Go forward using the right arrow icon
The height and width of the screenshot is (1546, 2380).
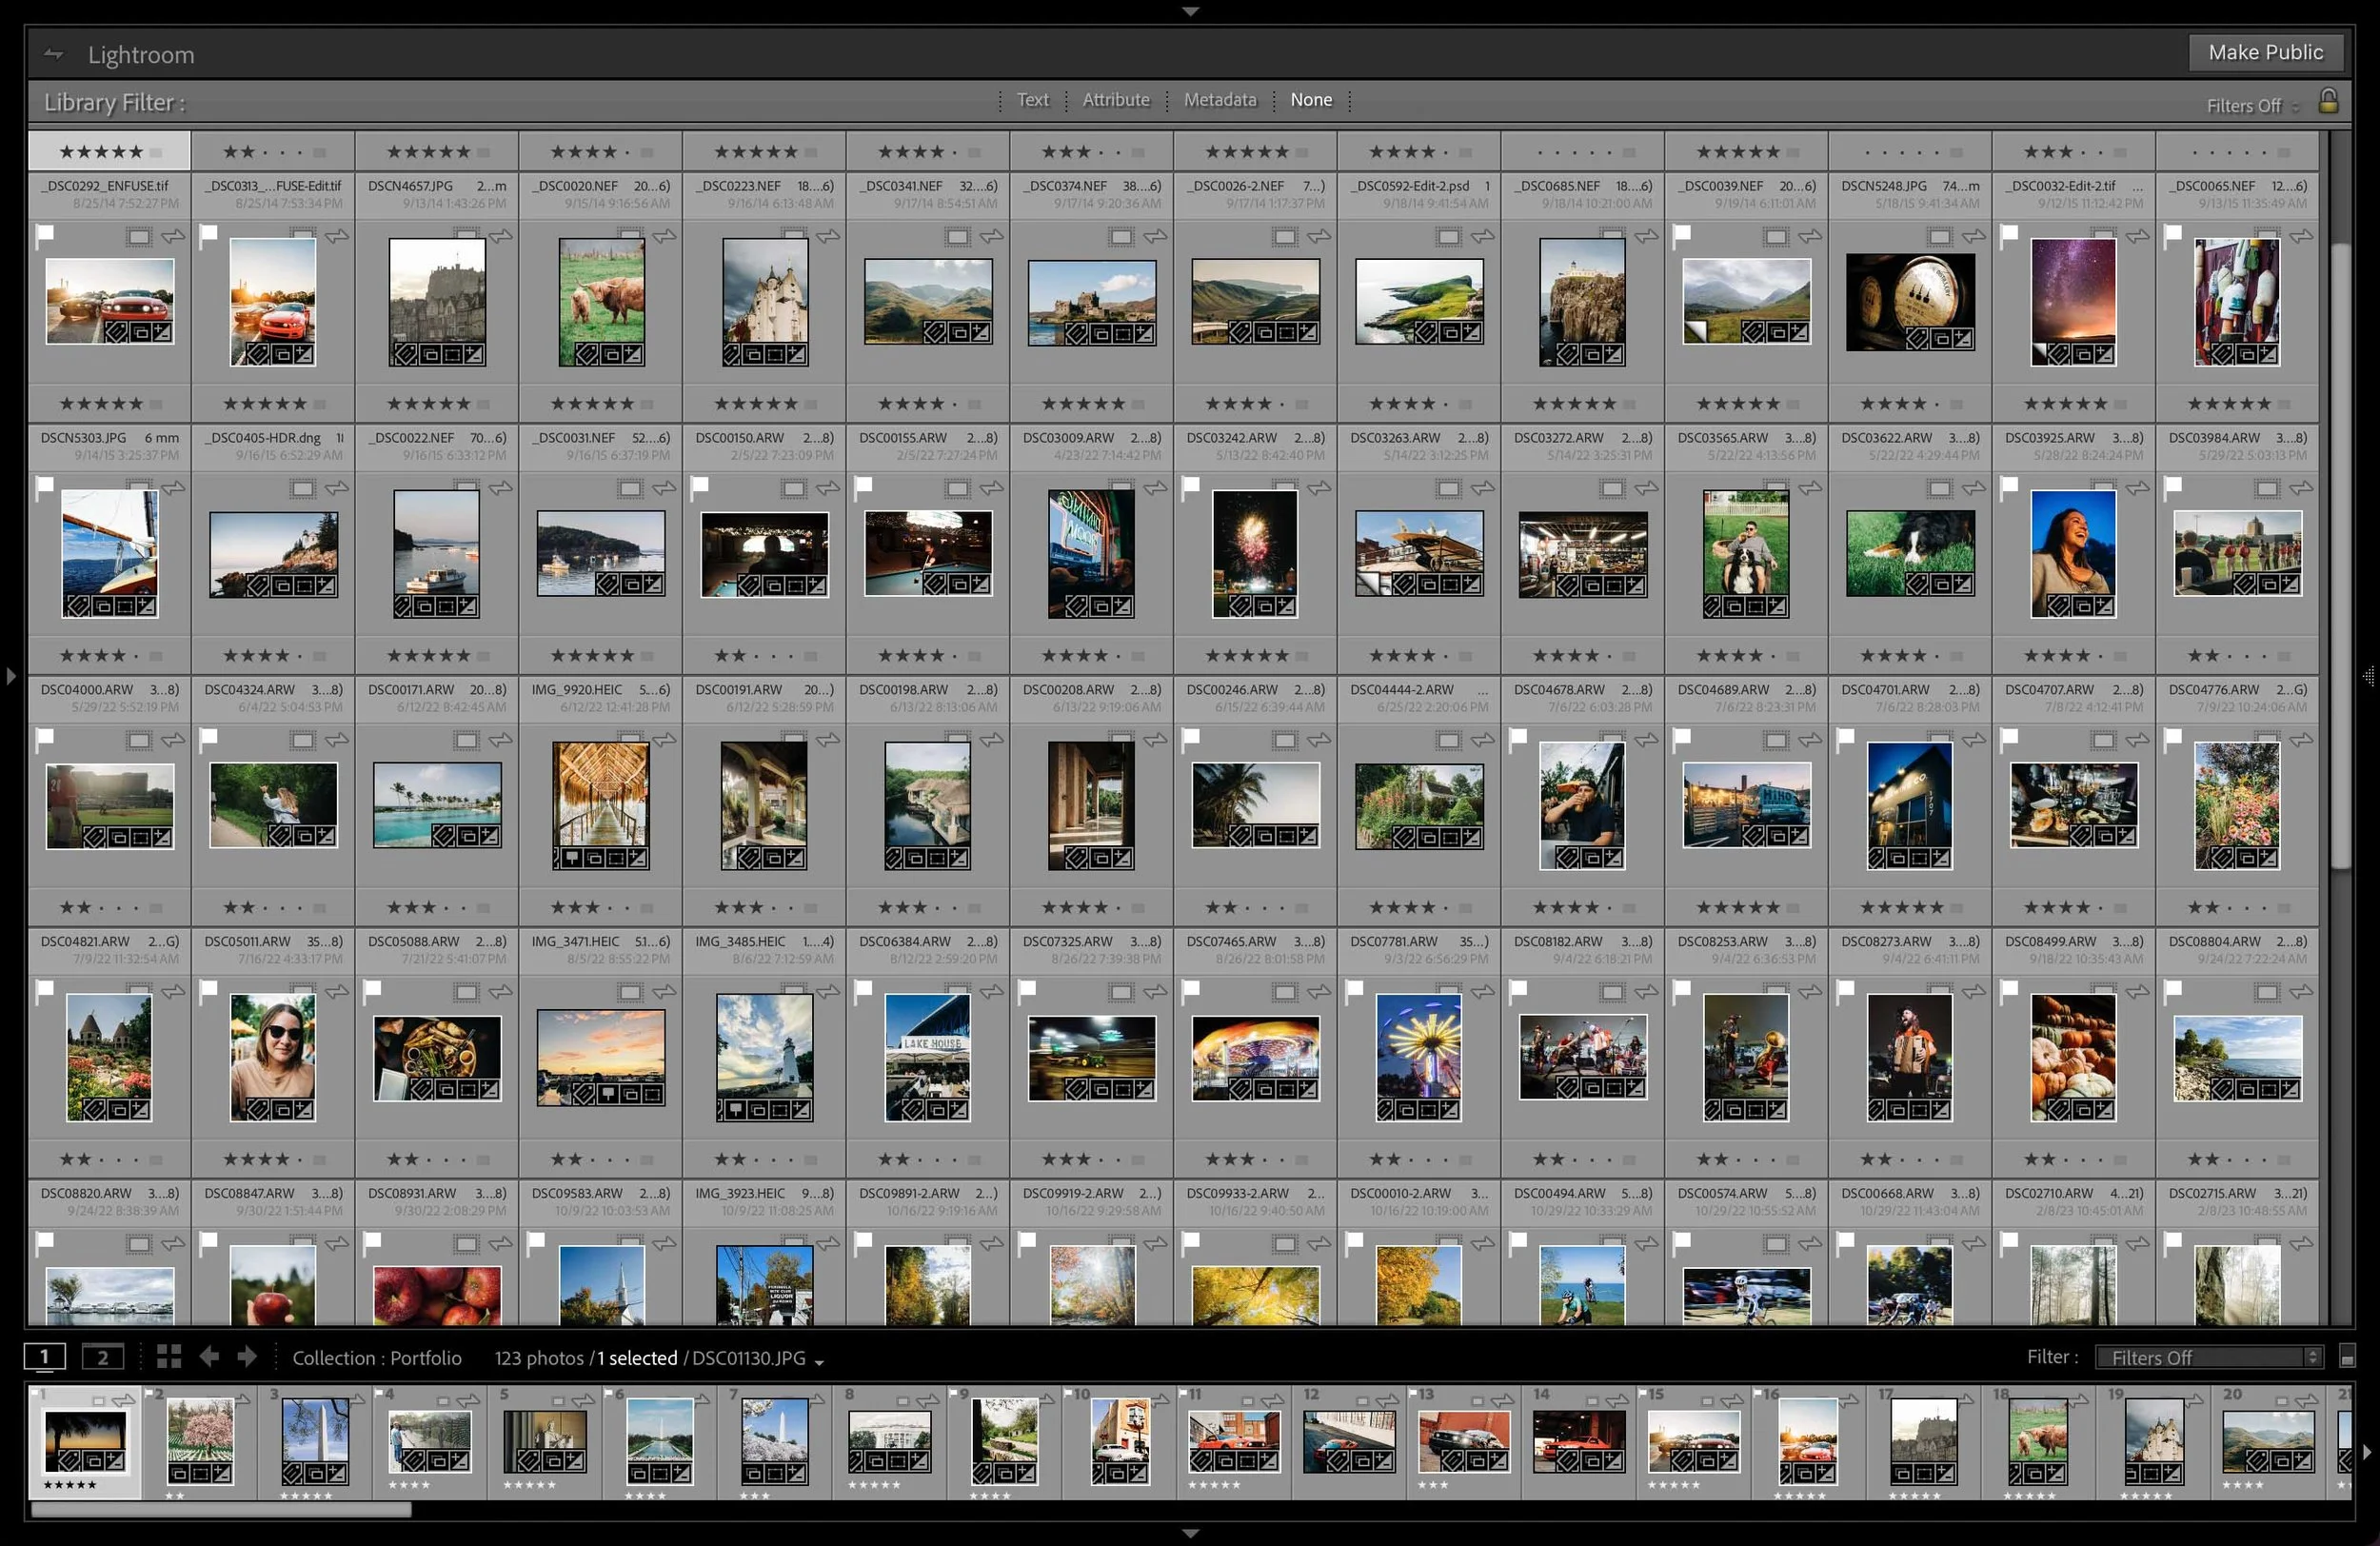point(247,1357)
